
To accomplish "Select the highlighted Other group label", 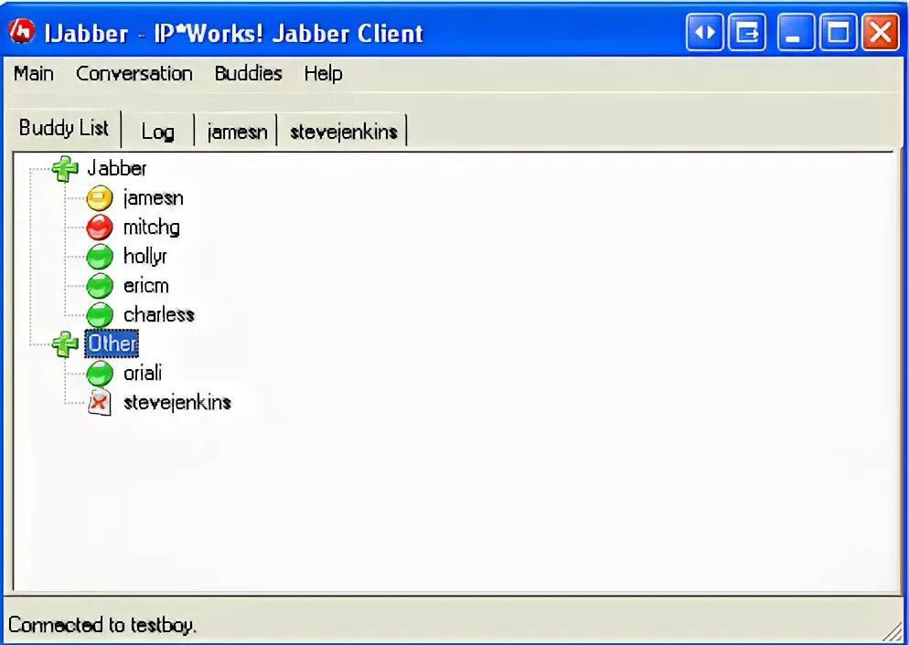I will pos(112,344).
